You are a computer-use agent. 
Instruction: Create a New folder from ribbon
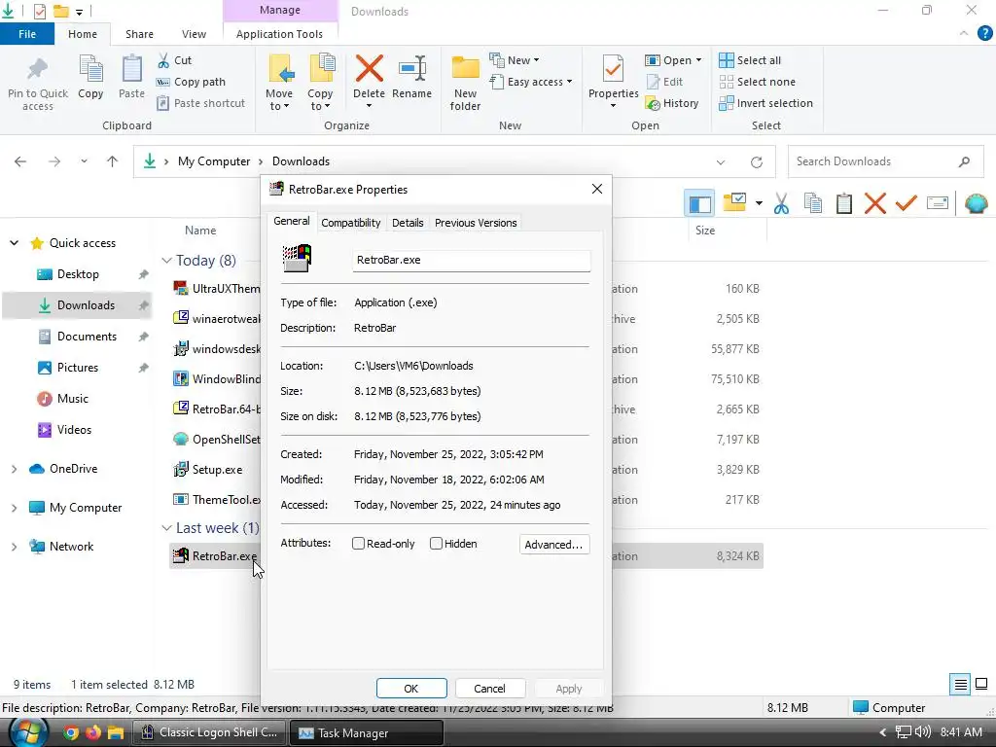coord(465,84)
